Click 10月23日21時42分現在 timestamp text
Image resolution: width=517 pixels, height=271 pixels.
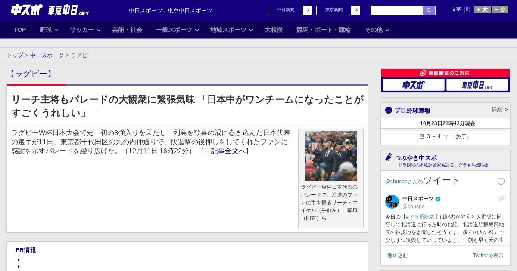click(448, 123)
